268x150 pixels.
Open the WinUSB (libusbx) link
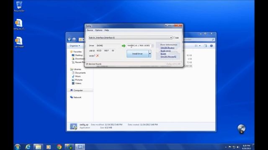(x=167, y=48)
